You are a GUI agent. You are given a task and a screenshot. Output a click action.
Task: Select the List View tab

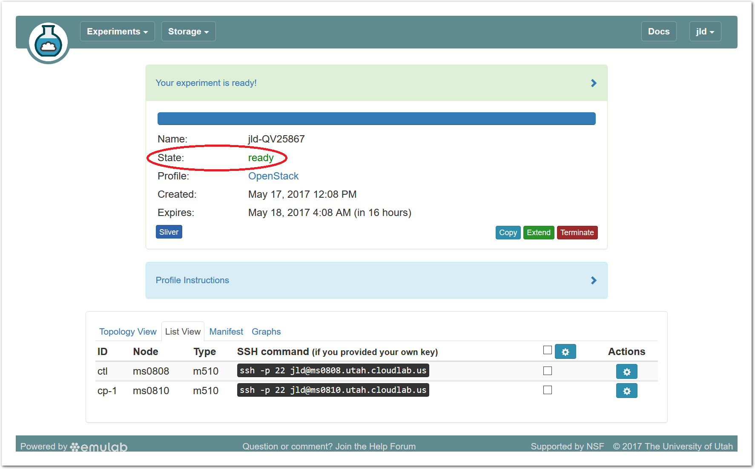point(183,332)
